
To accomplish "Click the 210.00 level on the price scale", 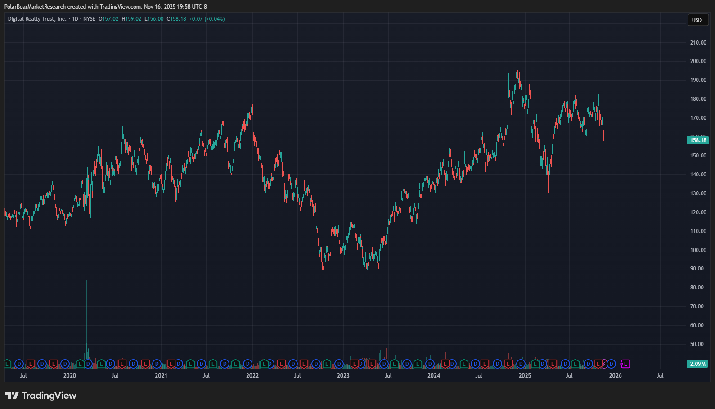I will tap(698, 43).
